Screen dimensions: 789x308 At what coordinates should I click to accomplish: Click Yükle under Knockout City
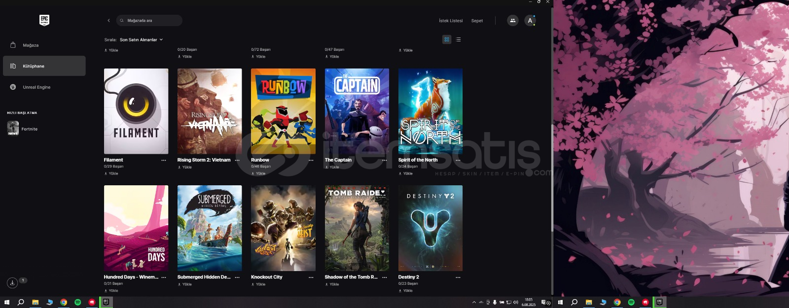pos(258,284)
